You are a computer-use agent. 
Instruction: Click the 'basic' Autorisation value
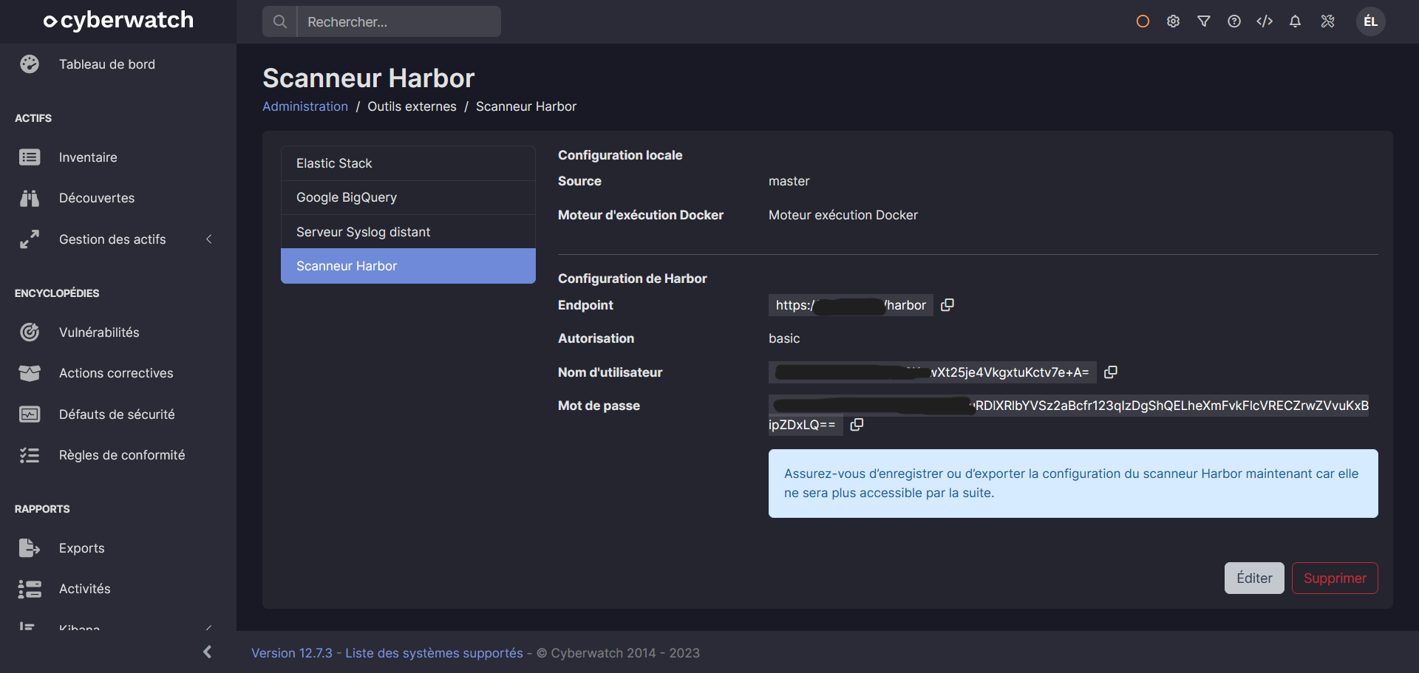point(784,338)
